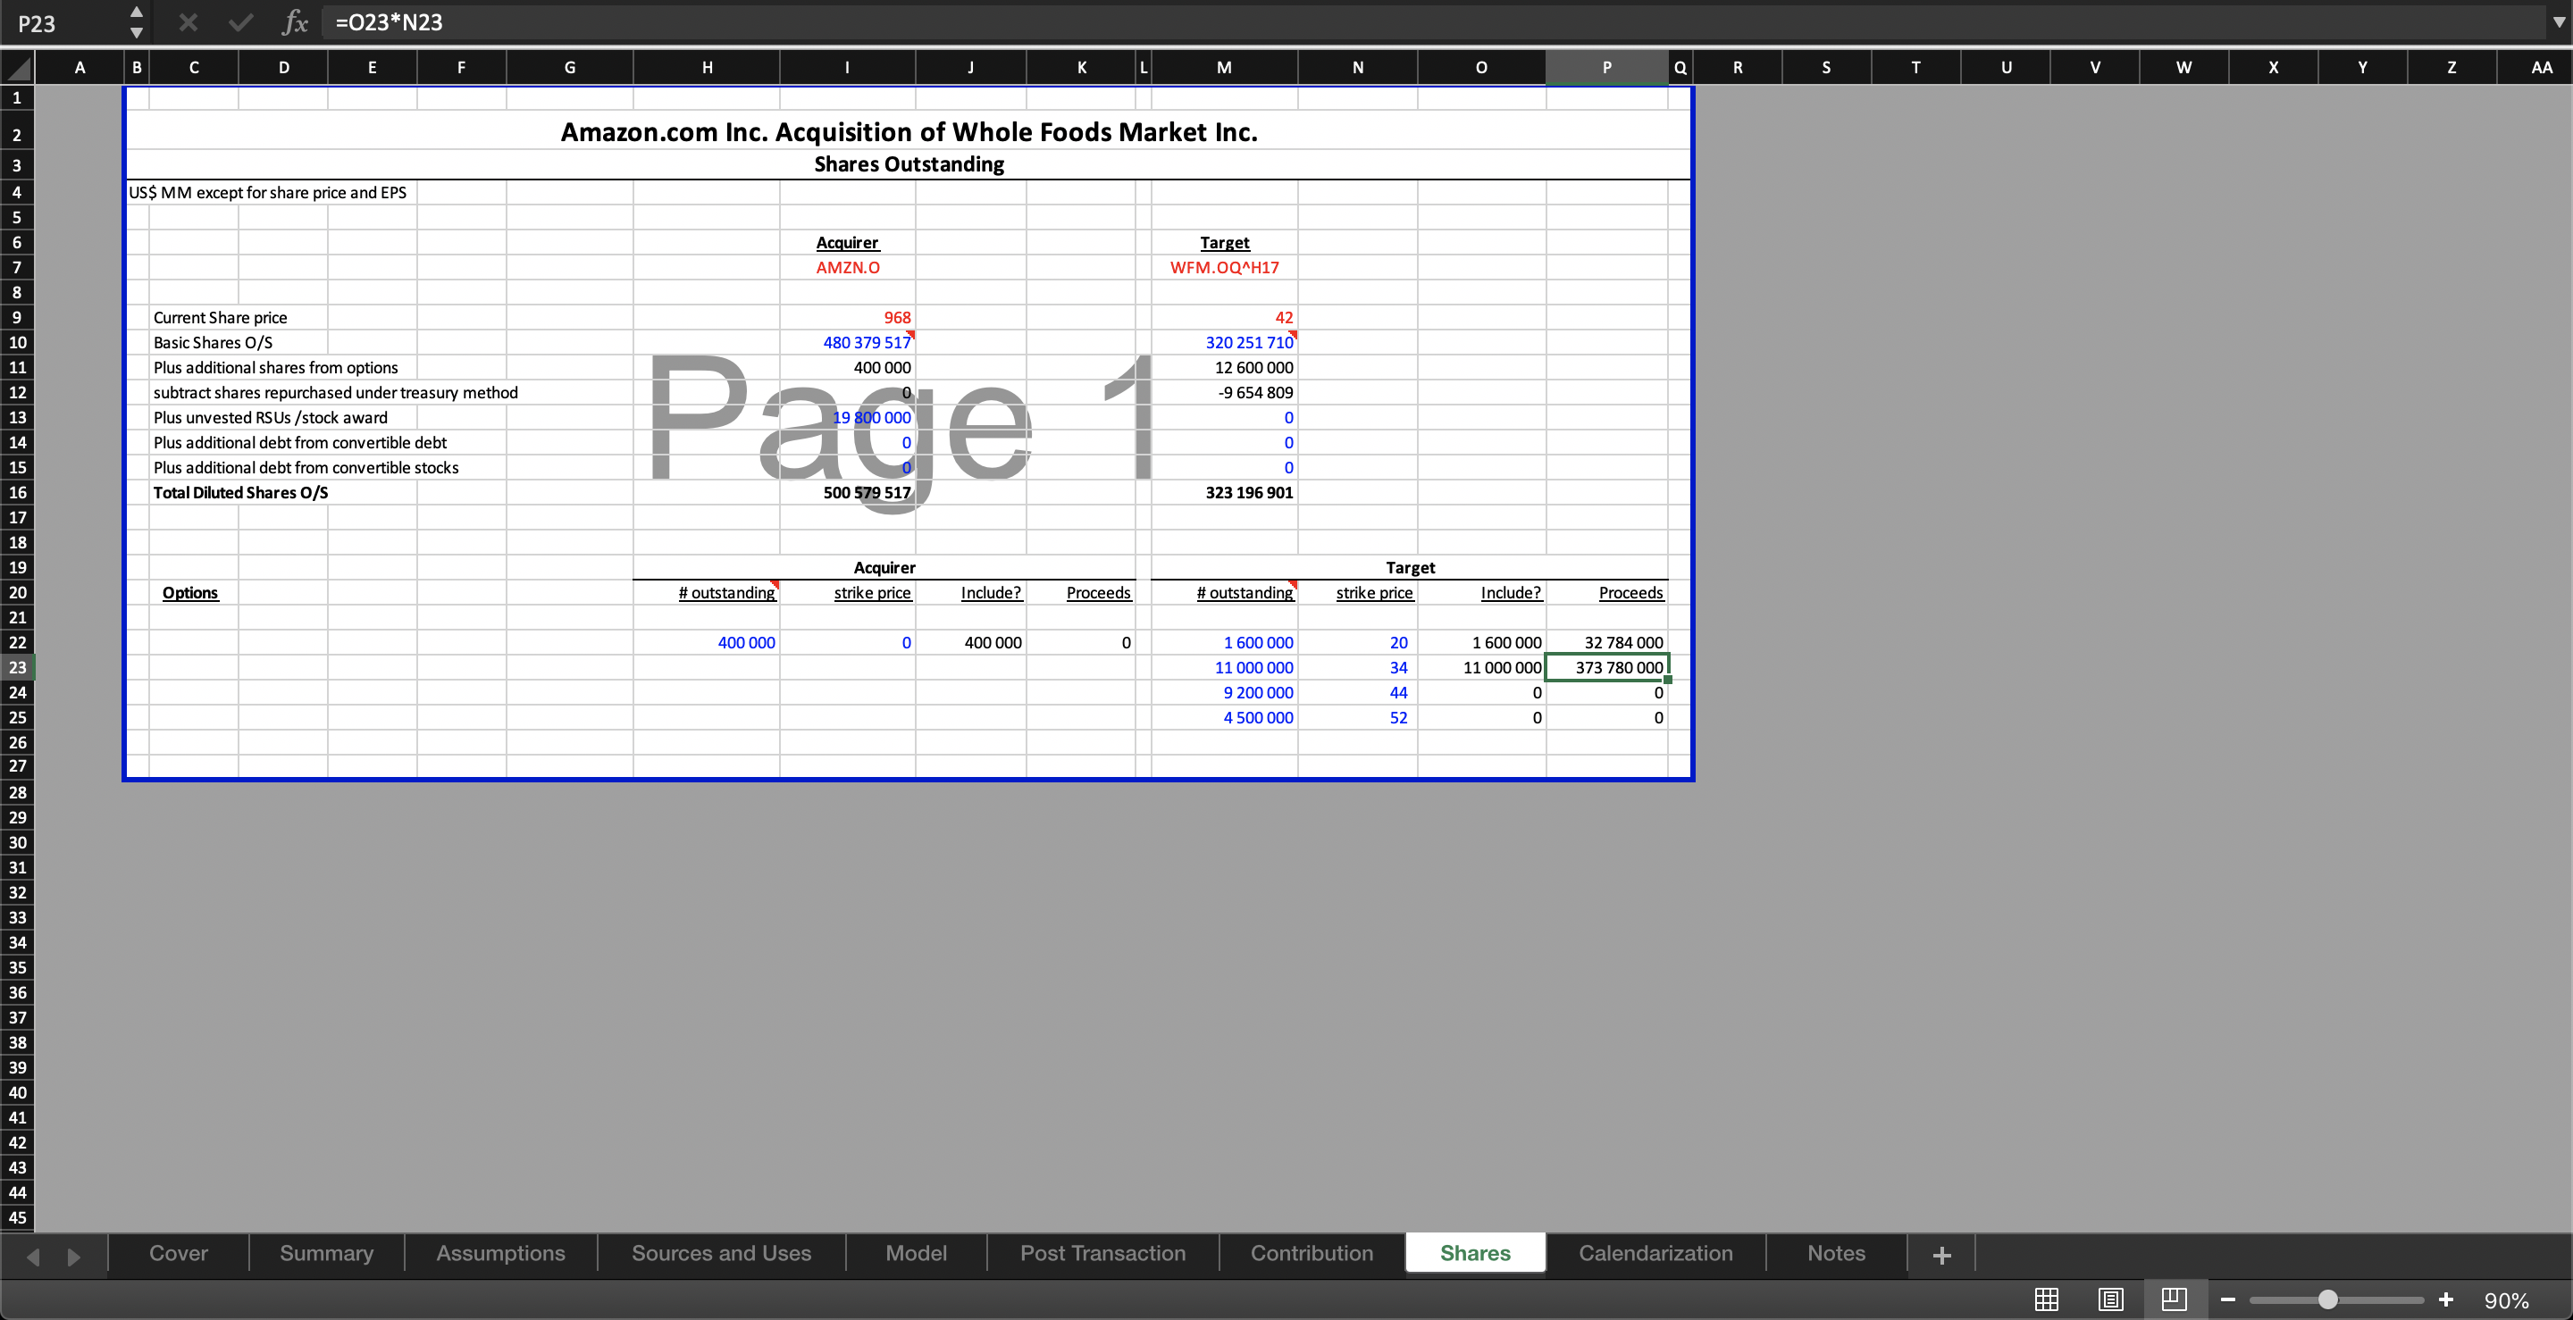Open the Post Transaction tab
Screen dimensions: 2573x1320
coord(1102,1253)
